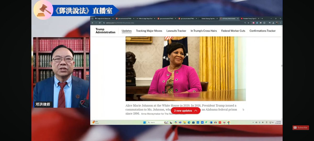
Task: Expand the 2 new updates chevron
Action: click(196, 111)
